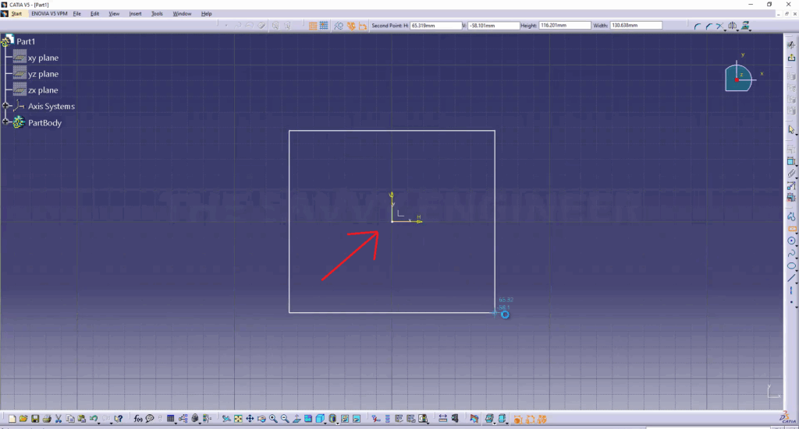Toggle Snap to Point icon

coord(323,26)
